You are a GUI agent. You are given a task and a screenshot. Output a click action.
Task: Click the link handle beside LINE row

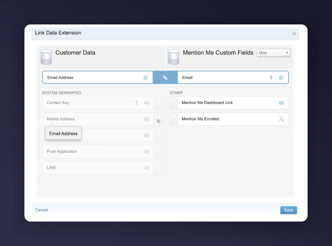158,168
